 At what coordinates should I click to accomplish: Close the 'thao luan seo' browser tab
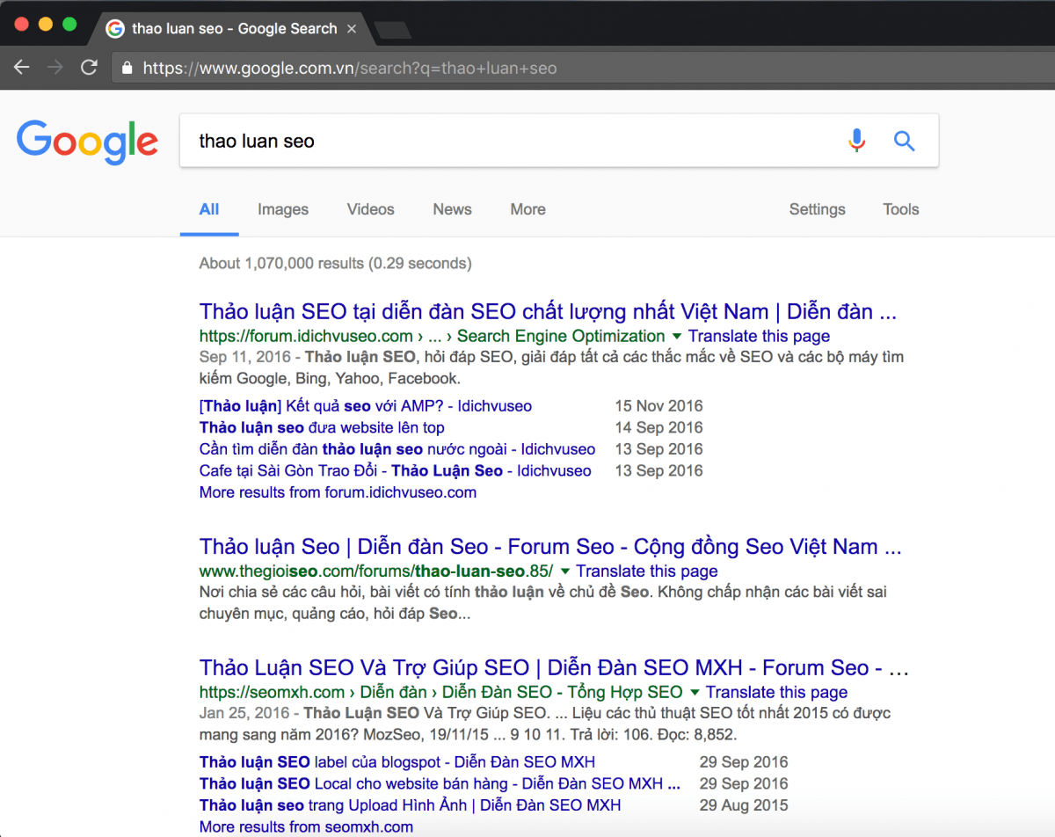coord(352,29)
